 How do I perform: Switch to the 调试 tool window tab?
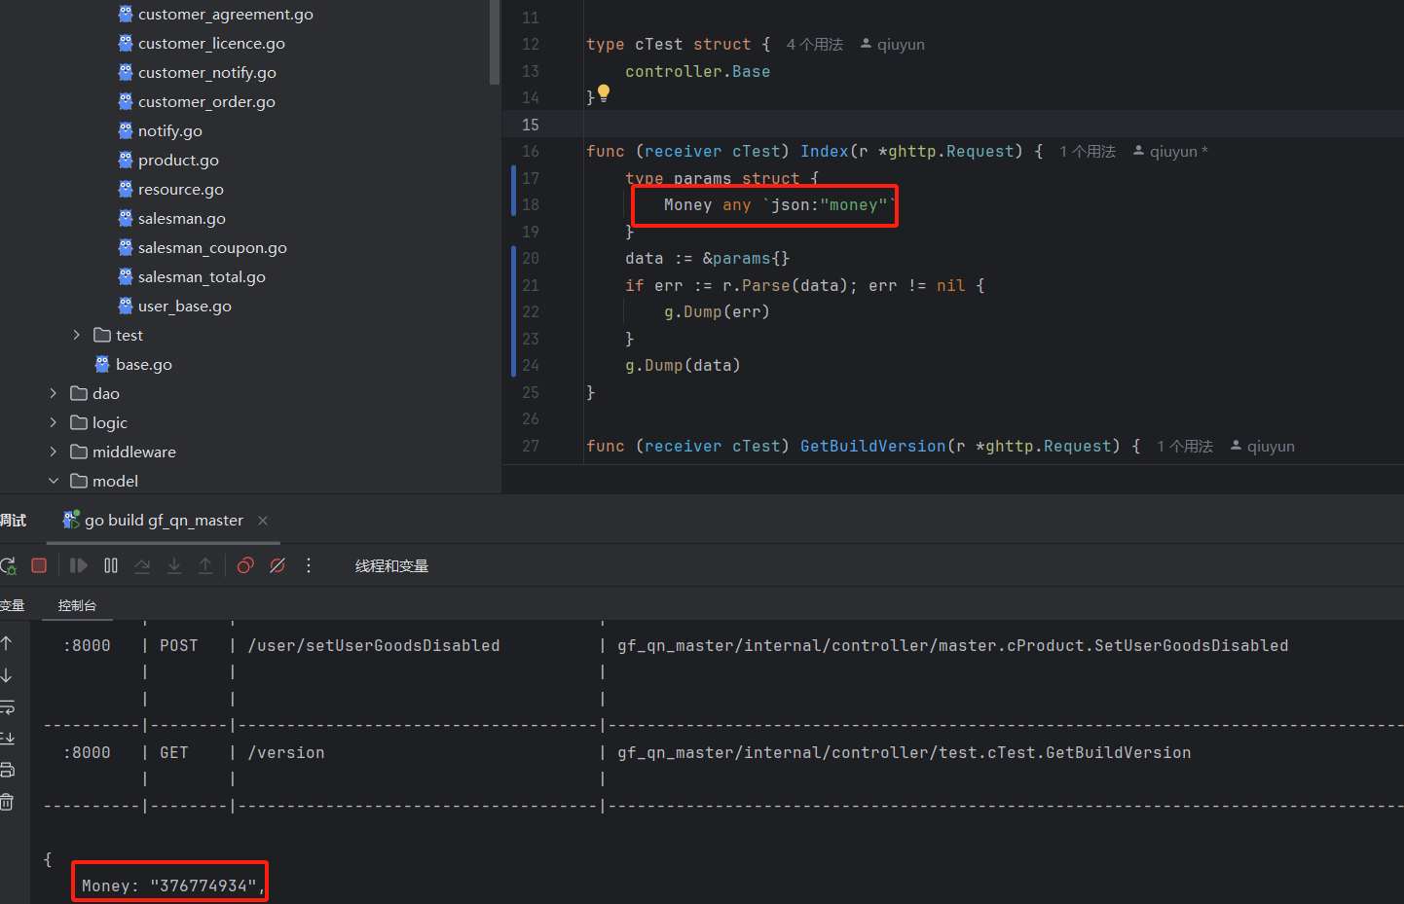coord(13,521)
